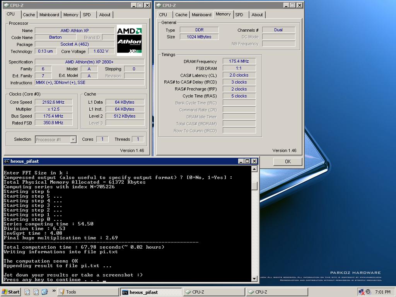Open About tab in right CPU-Z window
The height and width of the screenshot is (297, 396).
pos(257,15)
